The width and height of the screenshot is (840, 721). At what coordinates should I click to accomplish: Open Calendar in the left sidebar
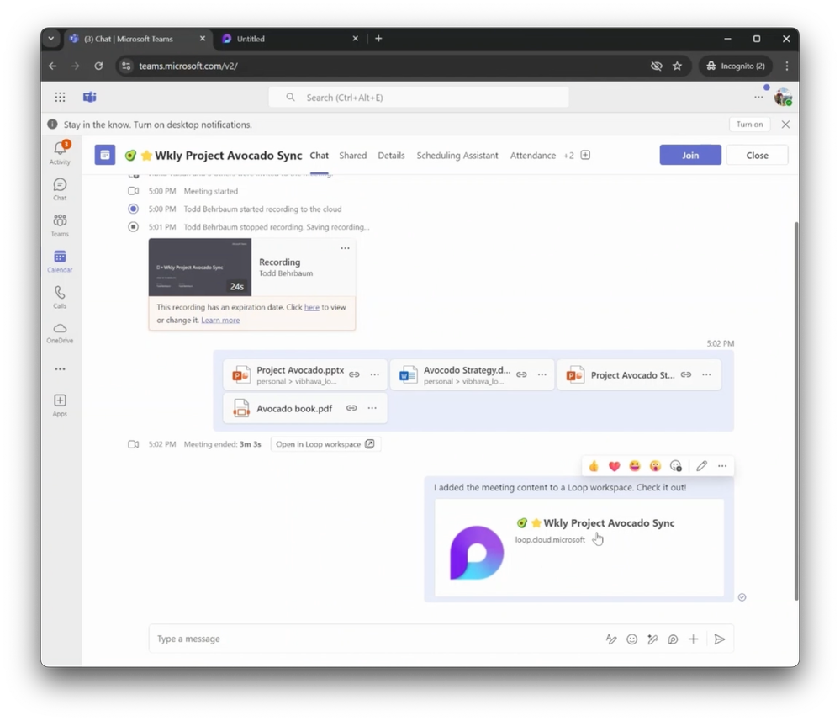point(60,261)
